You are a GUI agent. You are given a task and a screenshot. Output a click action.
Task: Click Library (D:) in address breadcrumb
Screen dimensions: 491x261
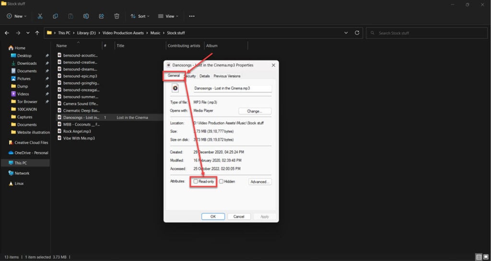tap(86, 33)
